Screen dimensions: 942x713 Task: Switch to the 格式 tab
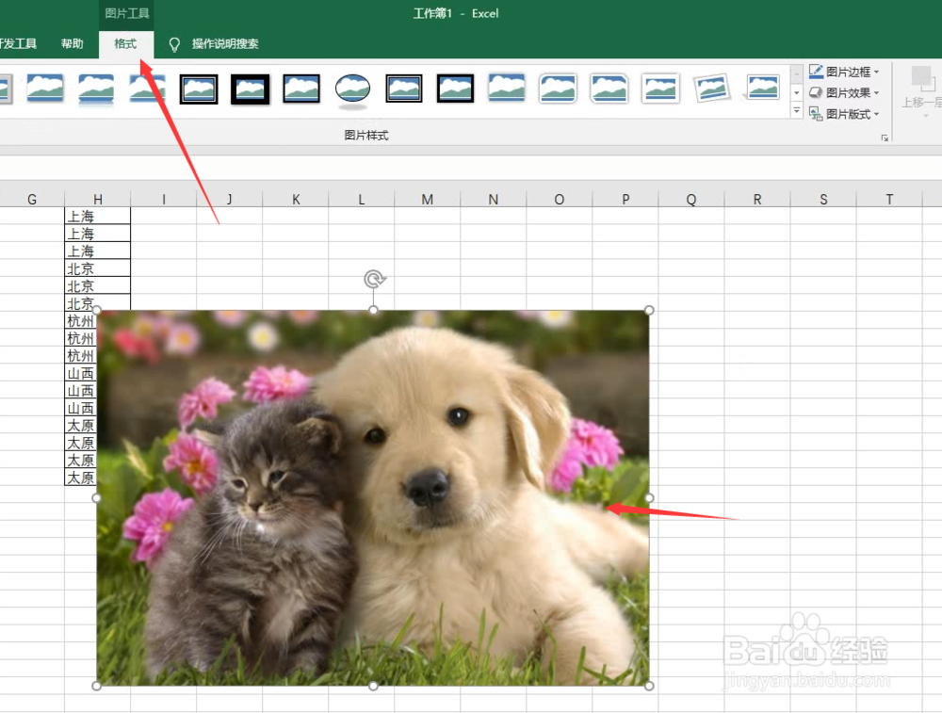click(125, 44)
